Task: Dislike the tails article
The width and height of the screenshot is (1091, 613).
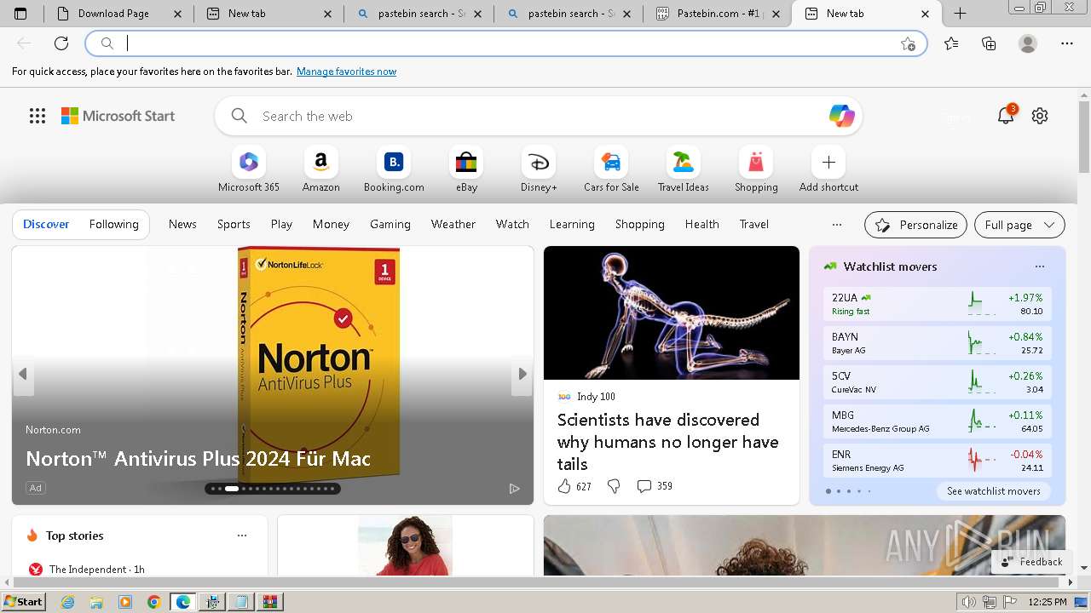Action: pyautogui.click(x=614, y=486)
